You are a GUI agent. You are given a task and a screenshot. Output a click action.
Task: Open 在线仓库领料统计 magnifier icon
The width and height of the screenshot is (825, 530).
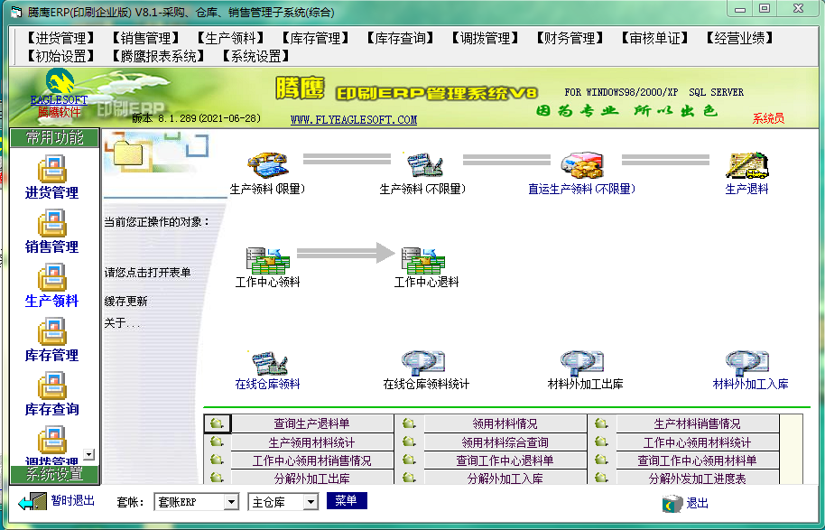tap(423, 363)
